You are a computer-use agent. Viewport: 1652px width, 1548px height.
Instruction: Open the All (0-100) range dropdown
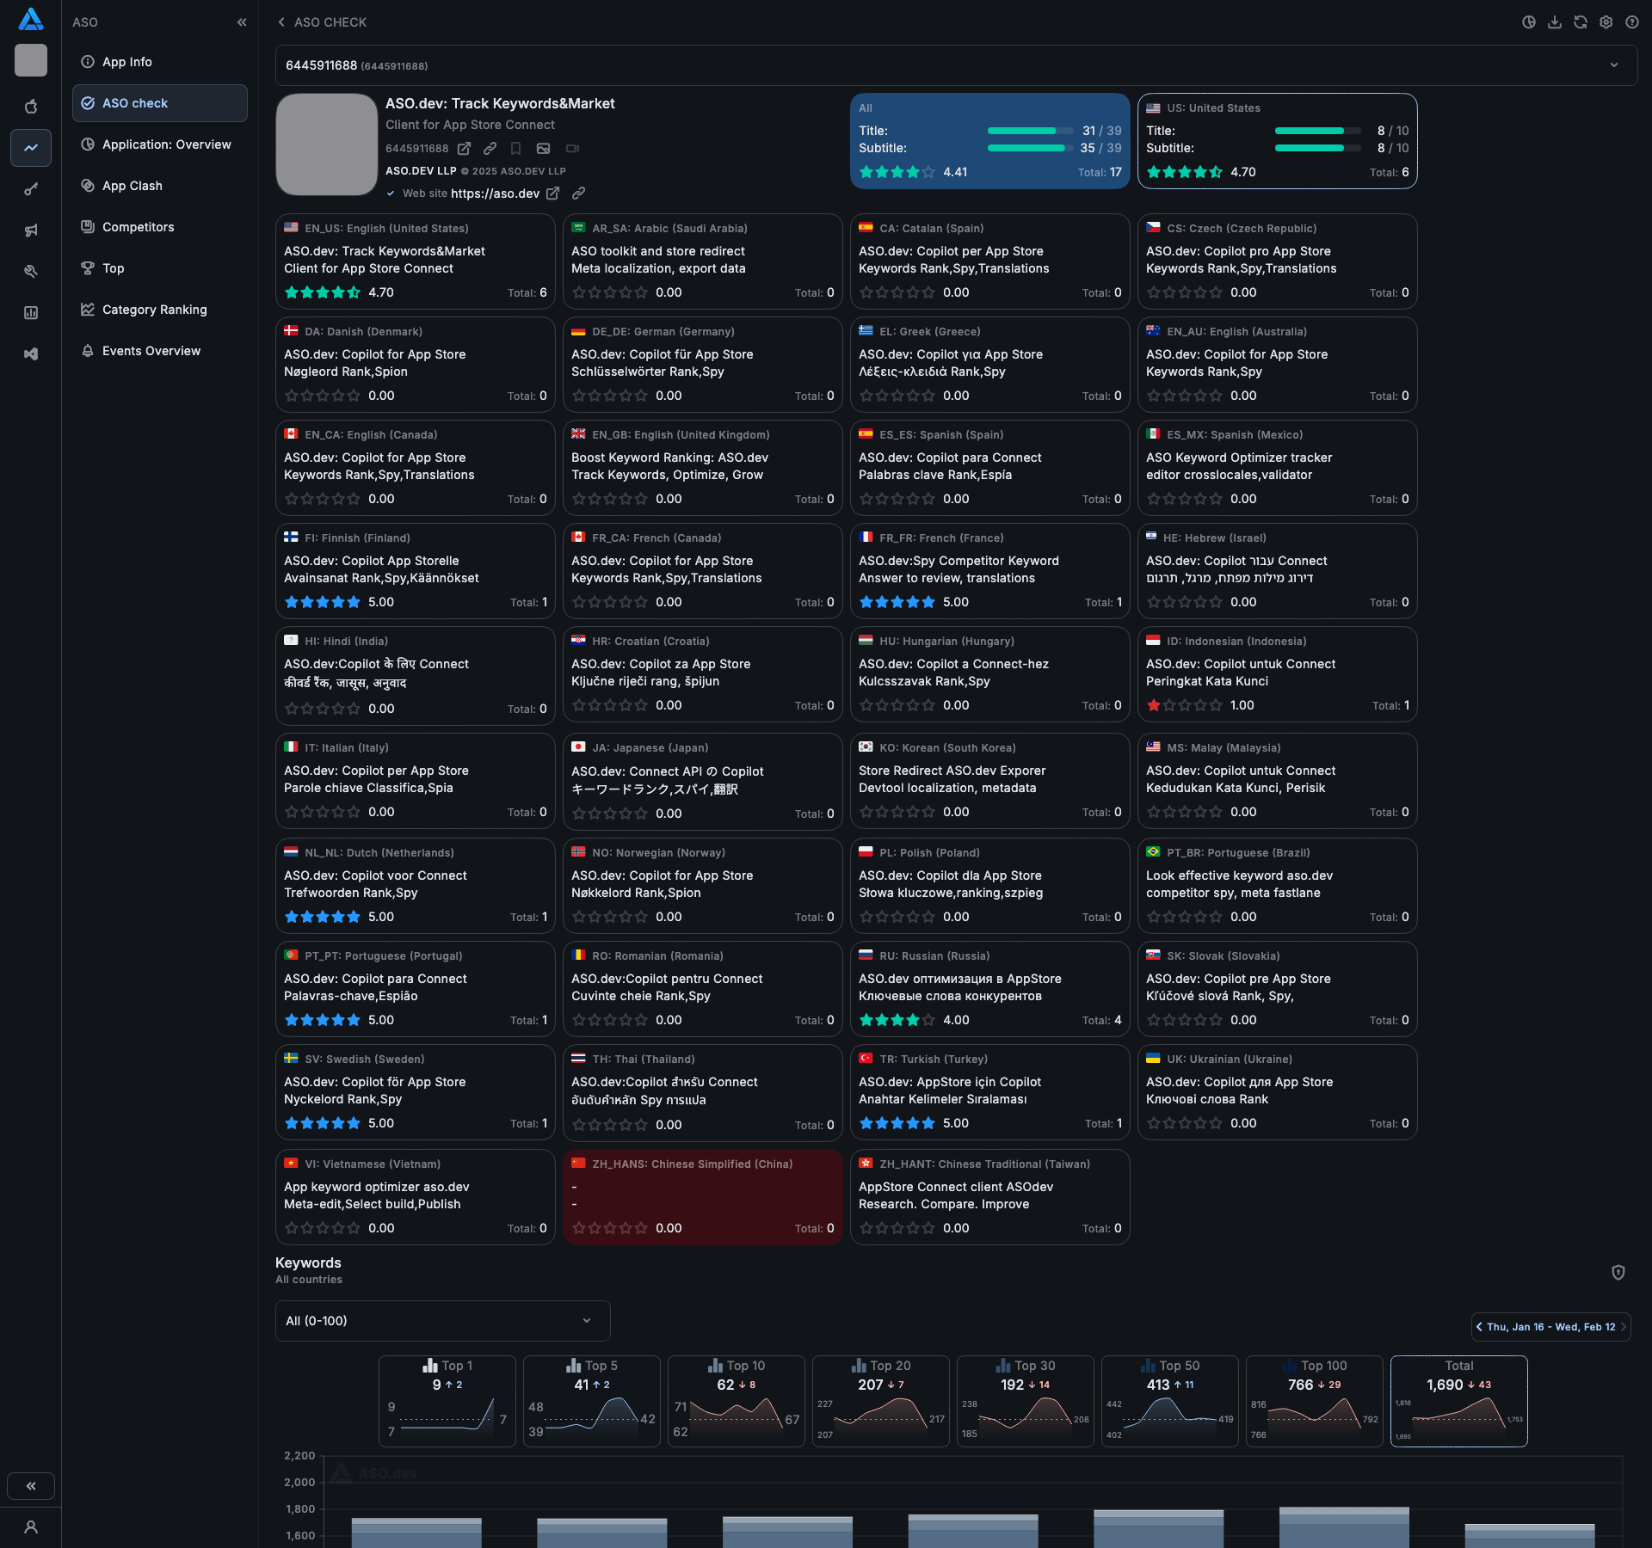442,1321
